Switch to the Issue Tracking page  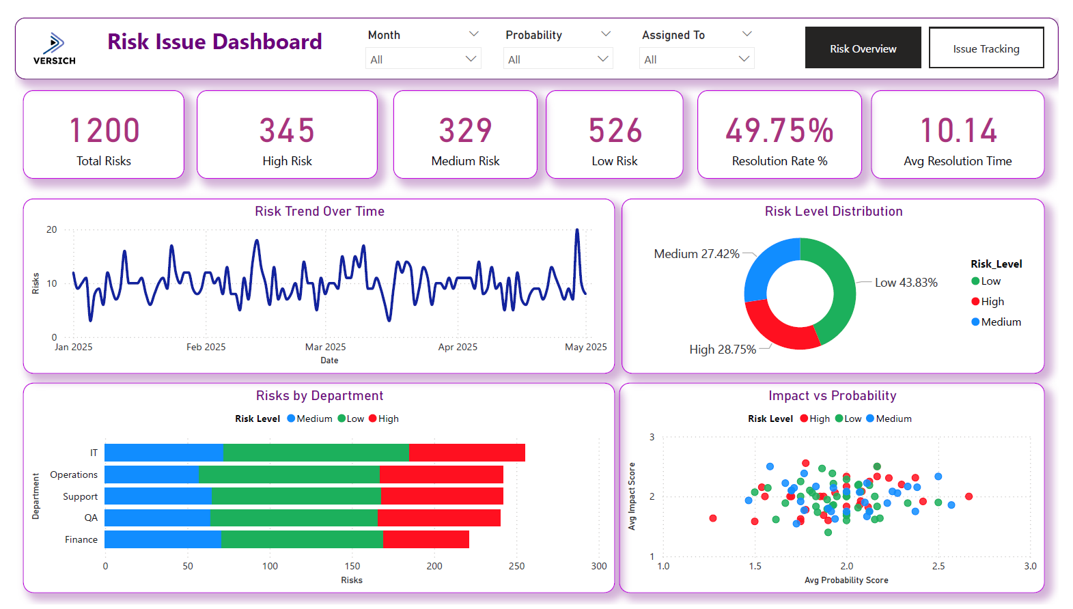point(986,48)
